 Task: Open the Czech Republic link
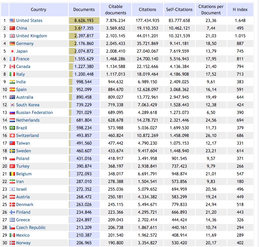[31, 228]
